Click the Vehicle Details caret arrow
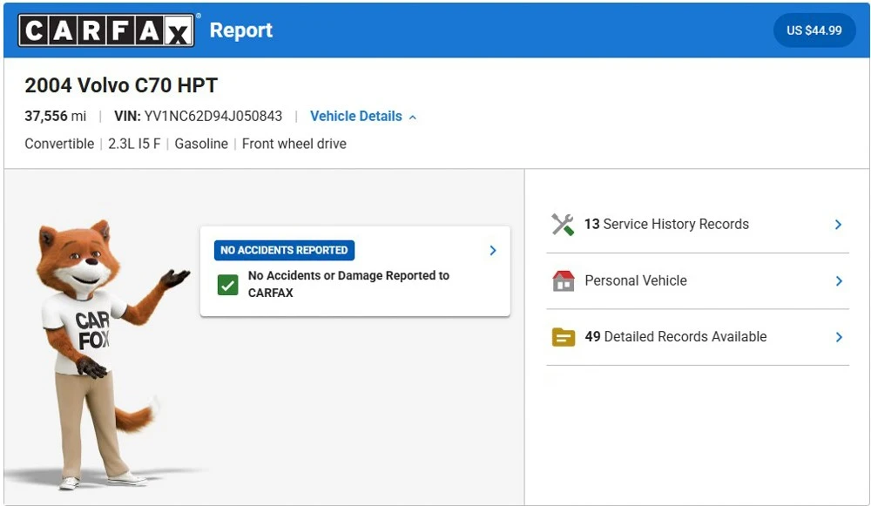 413,118
